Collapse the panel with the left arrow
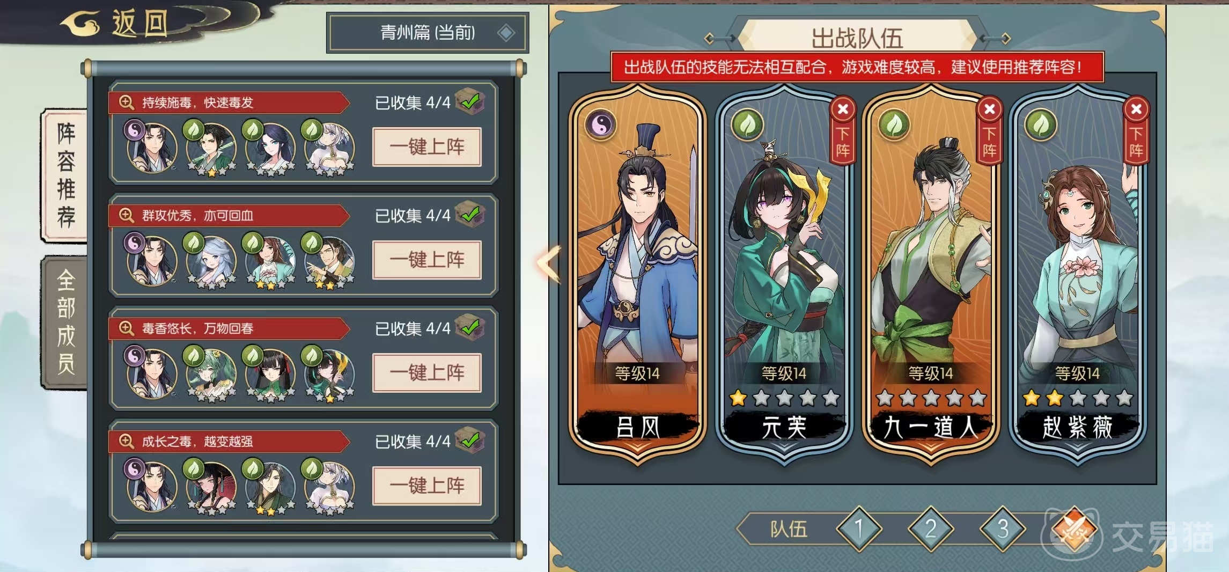 [x=549, y=263]
